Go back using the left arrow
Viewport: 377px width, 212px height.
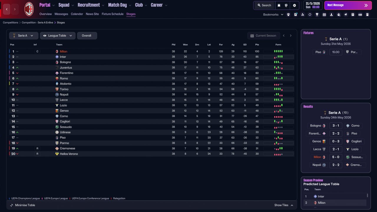(7, 9)
